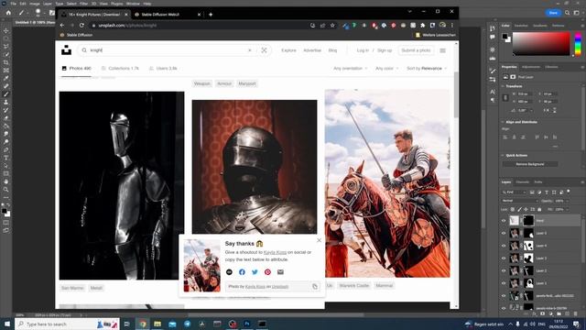Select the Move tool in Photoshop toolbar

(5, 30)
